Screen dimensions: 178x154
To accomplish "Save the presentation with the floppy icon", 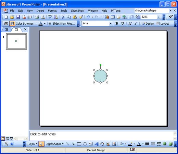I will coord(18,17).
